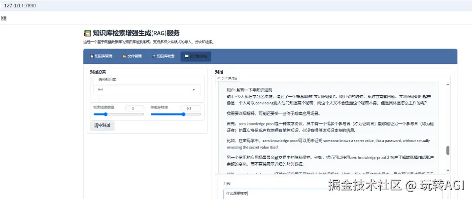This screenshot has height=199, width=472.
Task: Open the 知识库检索 tab
Action: tap(163, 56)
